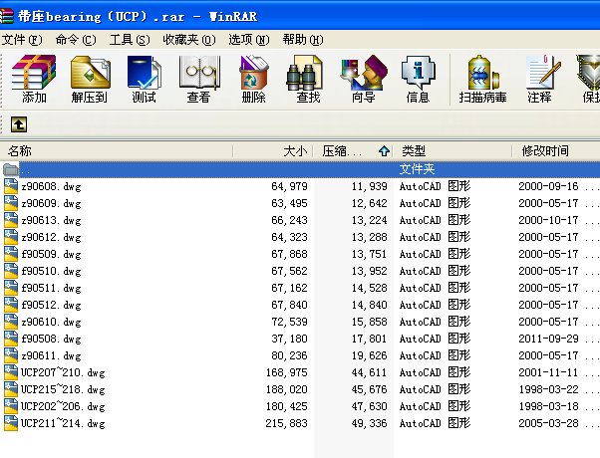Click size value 80,236
Image resolution: width=600 pixels, height=458 pixels.
(x=289, y=355)
